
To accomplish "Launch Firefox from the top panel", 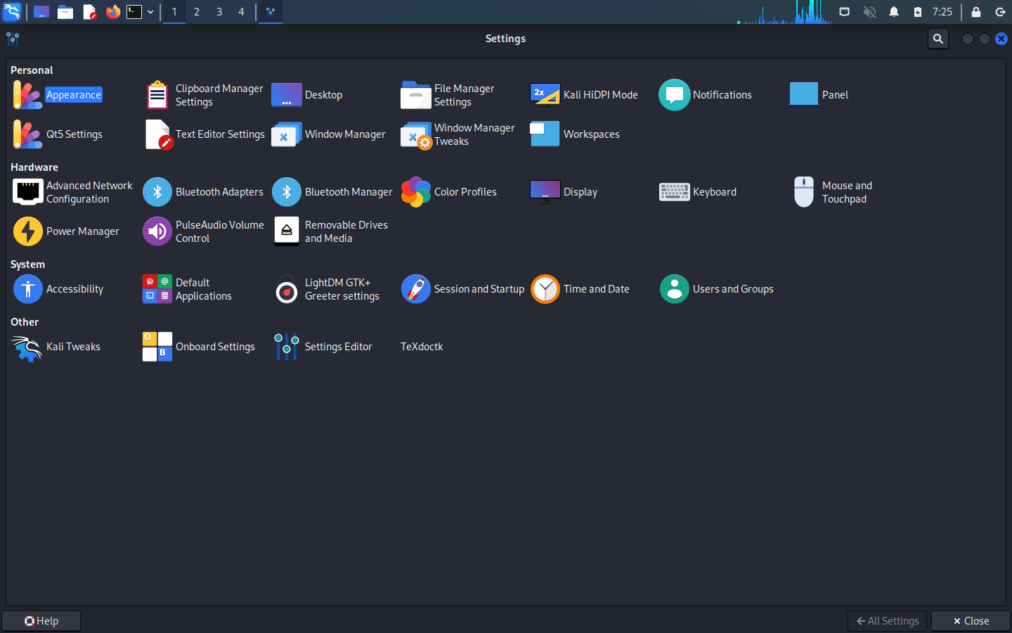I will point(112,12).
